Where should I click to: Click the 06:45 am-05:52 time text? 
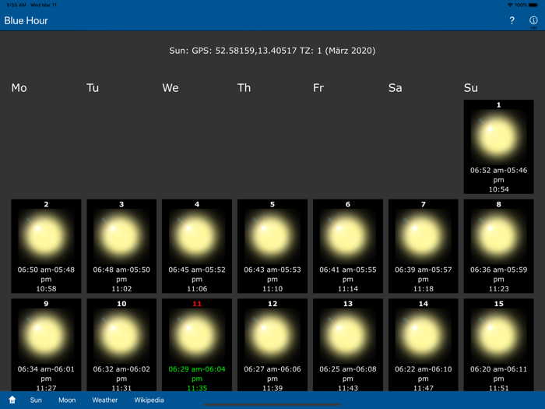coord(197,270)
